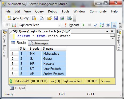Image resolution: width=124 pixels, height=99 pixels.
Task: Open the Object Explorer side panel
Action: coord(5,44)
